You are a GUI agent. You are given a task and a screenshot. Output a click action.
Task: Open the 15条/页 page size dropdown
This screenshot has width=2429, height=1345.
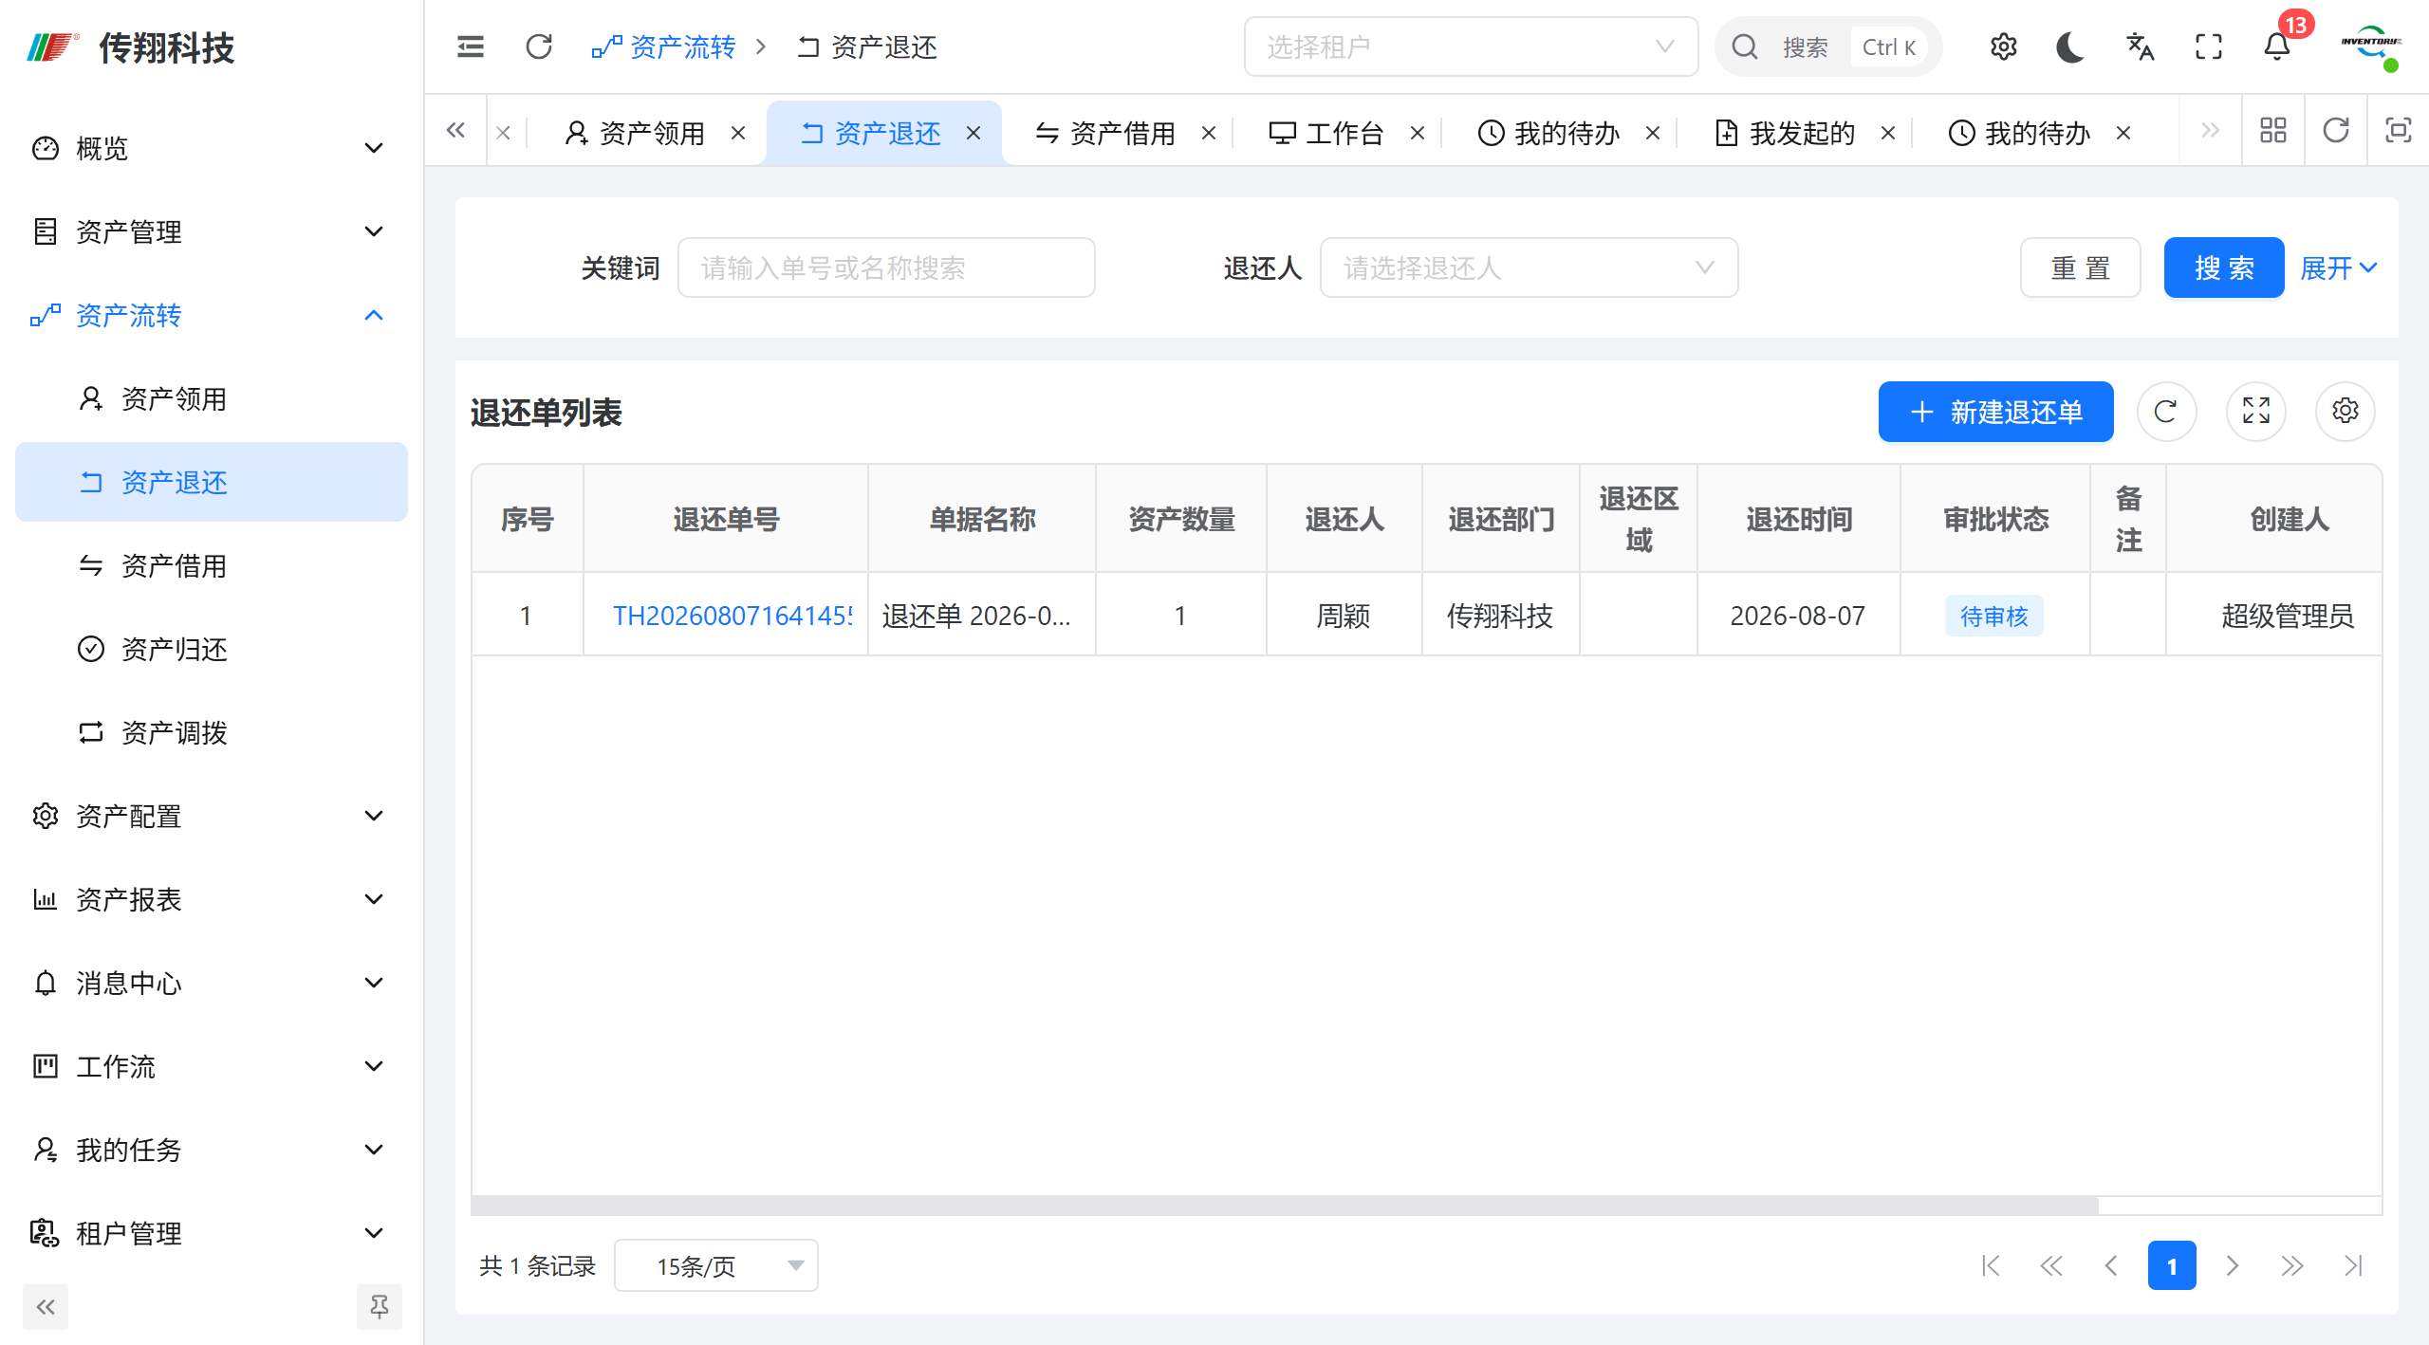716,1265
